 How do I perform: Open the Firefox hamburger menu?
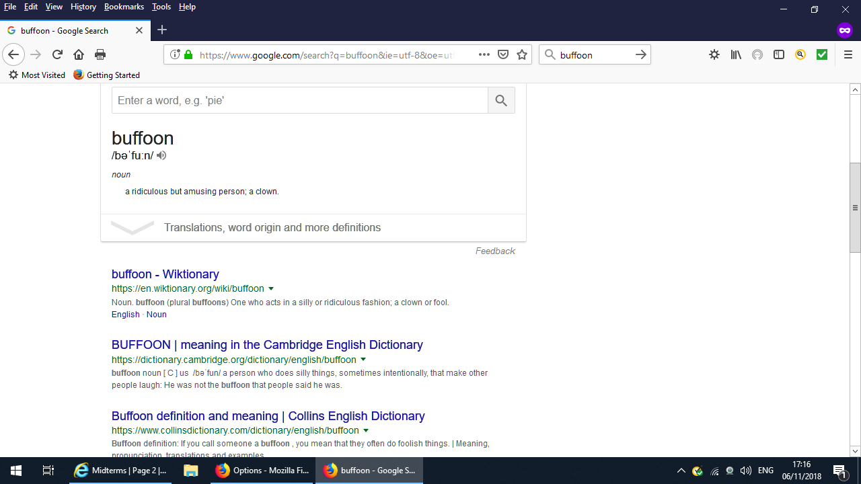(848, 54)
